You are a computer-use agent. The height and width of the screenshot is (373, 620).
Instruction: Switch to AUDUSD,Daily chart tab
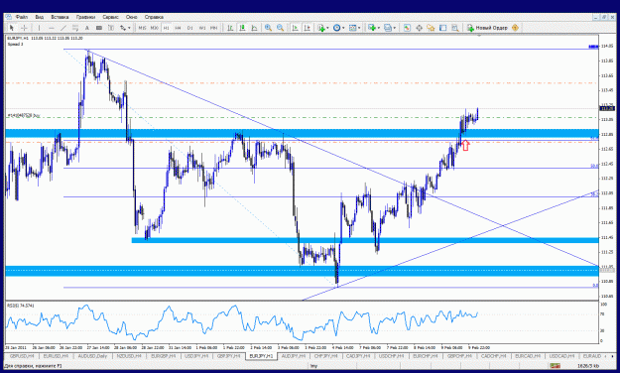(x=92, y=356)
